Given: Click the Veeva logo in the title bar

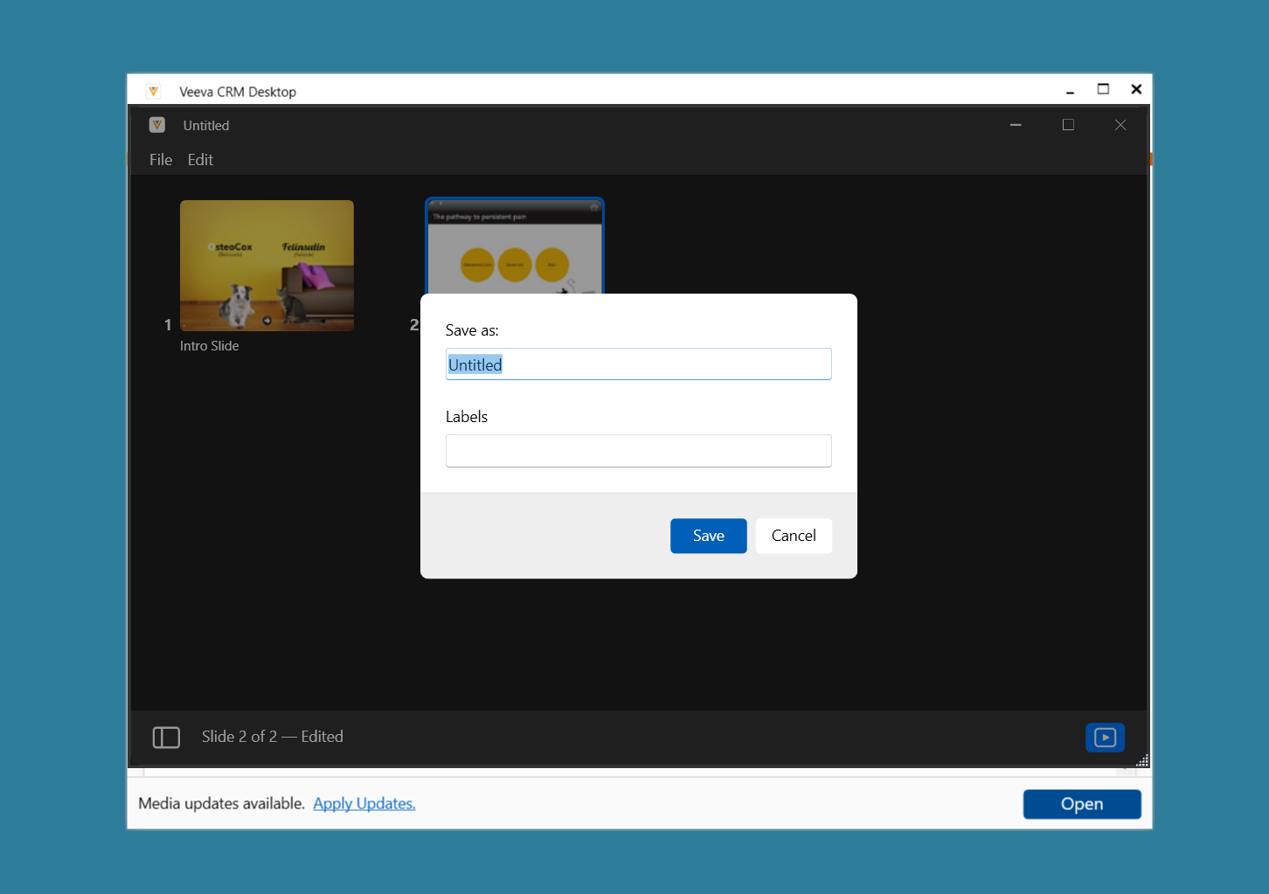Looking at the screenshot, I should coord(154,91).
